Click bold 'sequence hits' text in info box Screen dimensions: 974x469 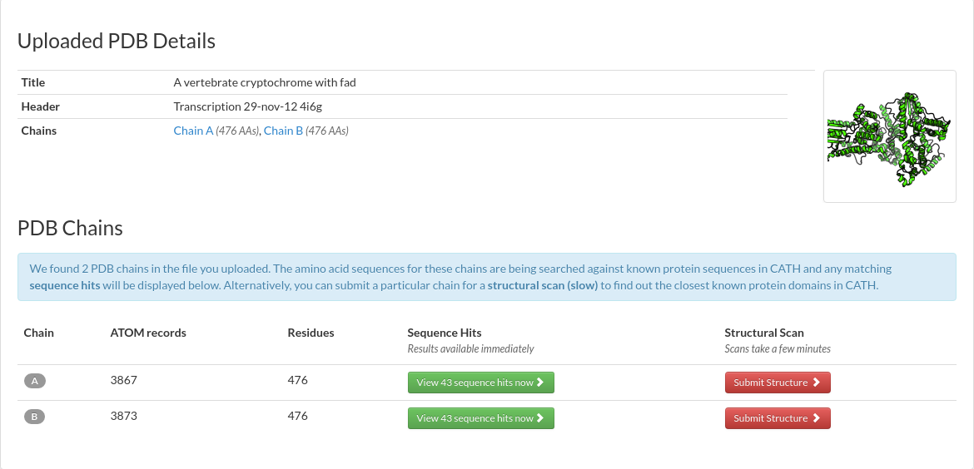(x=65, y=285)
